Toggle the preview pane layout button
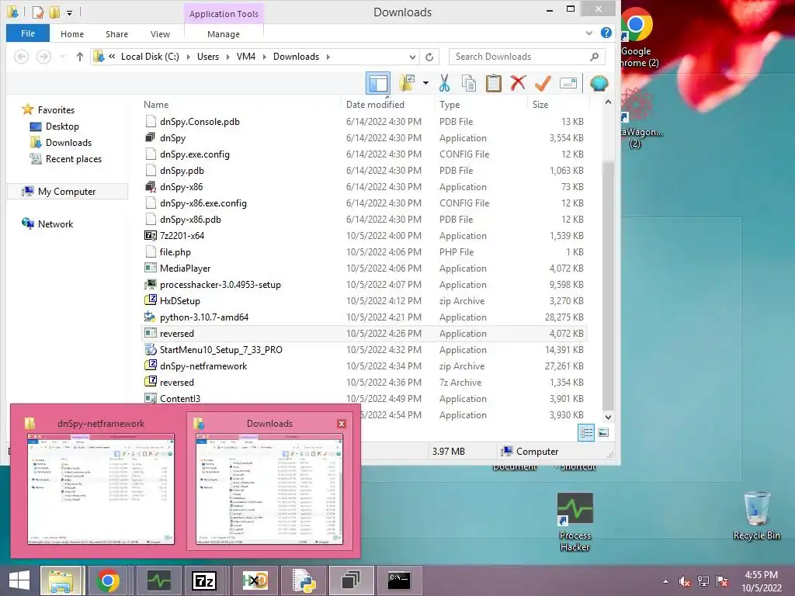Image resolution: width=795 pixels, height=596 pixels. tap(378, 83)
